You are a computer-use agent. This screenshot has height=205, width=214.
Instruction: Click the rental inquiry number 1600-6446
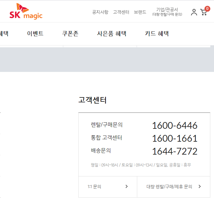click(175, 125)
